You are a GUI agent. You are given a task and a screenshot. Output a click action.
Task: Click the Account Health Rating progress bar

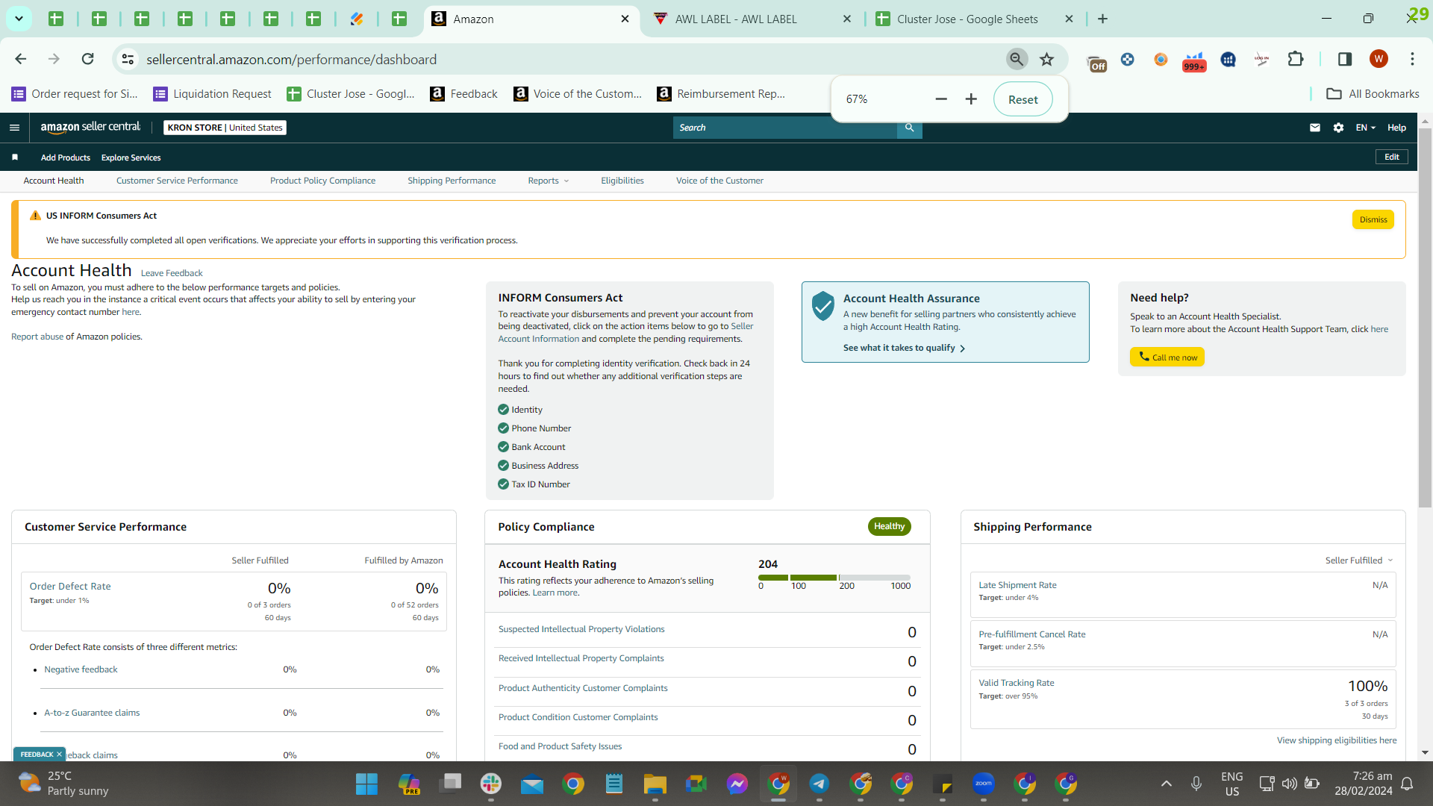coord(834,578)
